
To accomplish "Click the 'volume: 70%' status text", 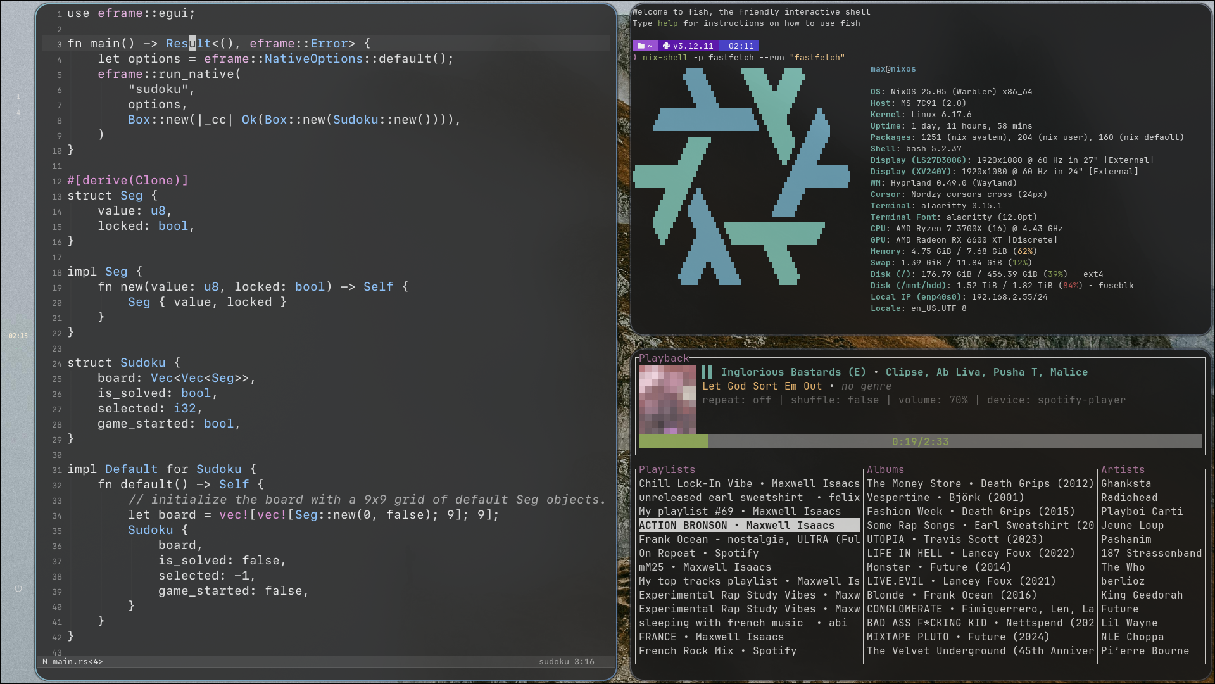I will tap(933, 400).
